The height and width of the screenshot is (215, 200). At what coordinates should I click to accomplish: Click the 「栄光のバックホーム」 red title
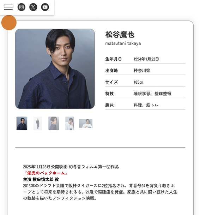46,173
